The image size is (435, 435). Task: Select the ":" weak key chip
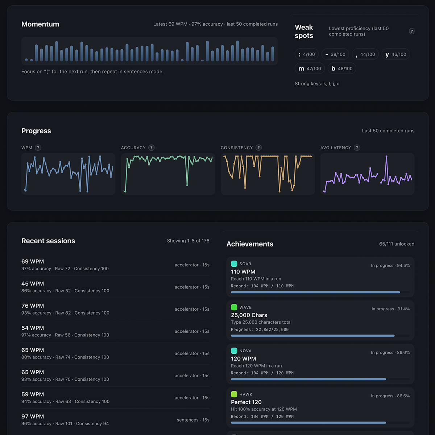307,54
